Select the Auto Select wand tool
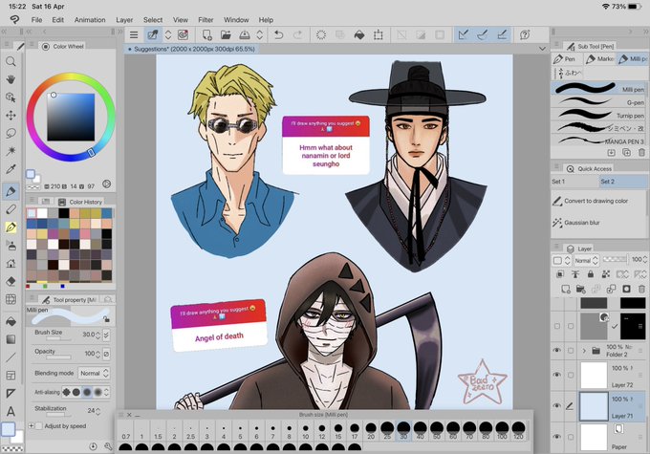Screen dimensions: 650x454 click(x=11, y=151)
